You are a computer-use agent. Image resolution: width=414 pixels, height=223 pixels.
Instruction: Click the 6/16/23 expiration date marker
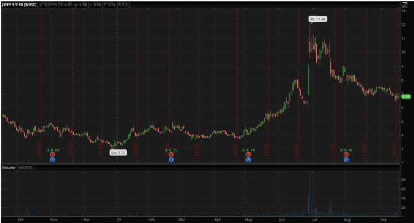296,150
